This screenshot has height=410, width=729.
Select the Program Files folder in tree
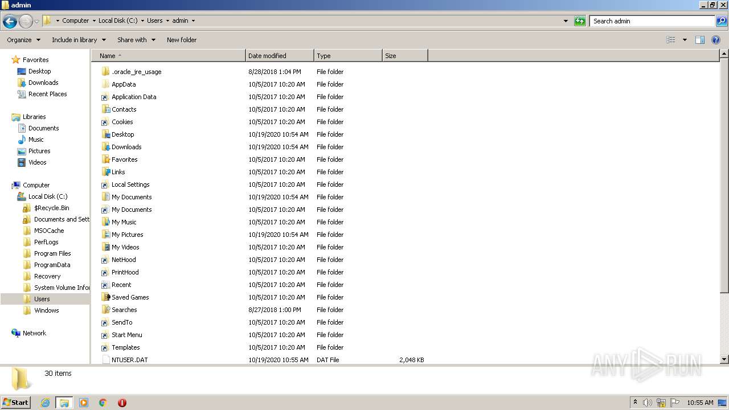tap(52, 253)
